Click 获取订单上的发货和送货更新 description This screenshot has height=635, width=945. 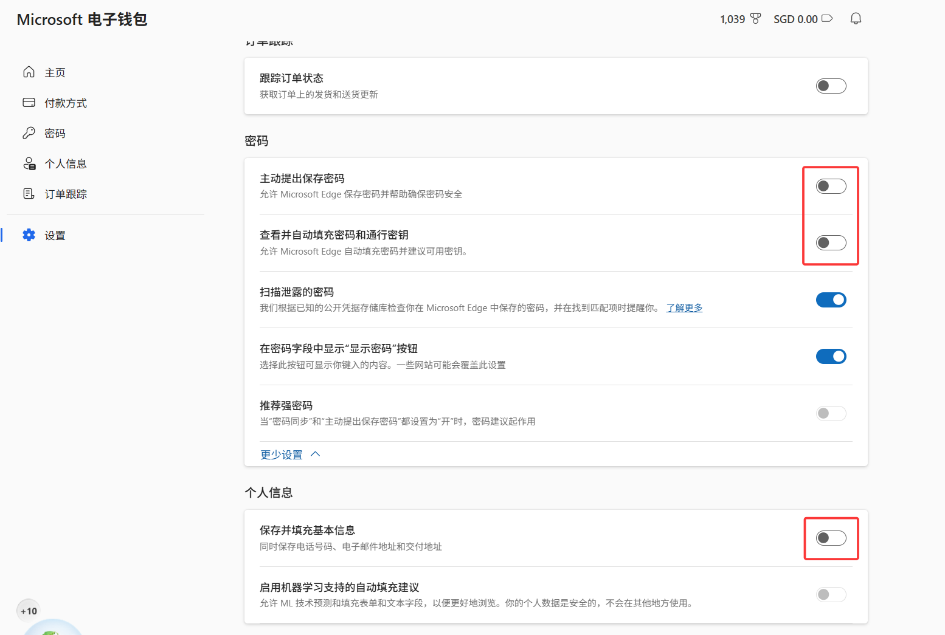click(x=319, y=94)
